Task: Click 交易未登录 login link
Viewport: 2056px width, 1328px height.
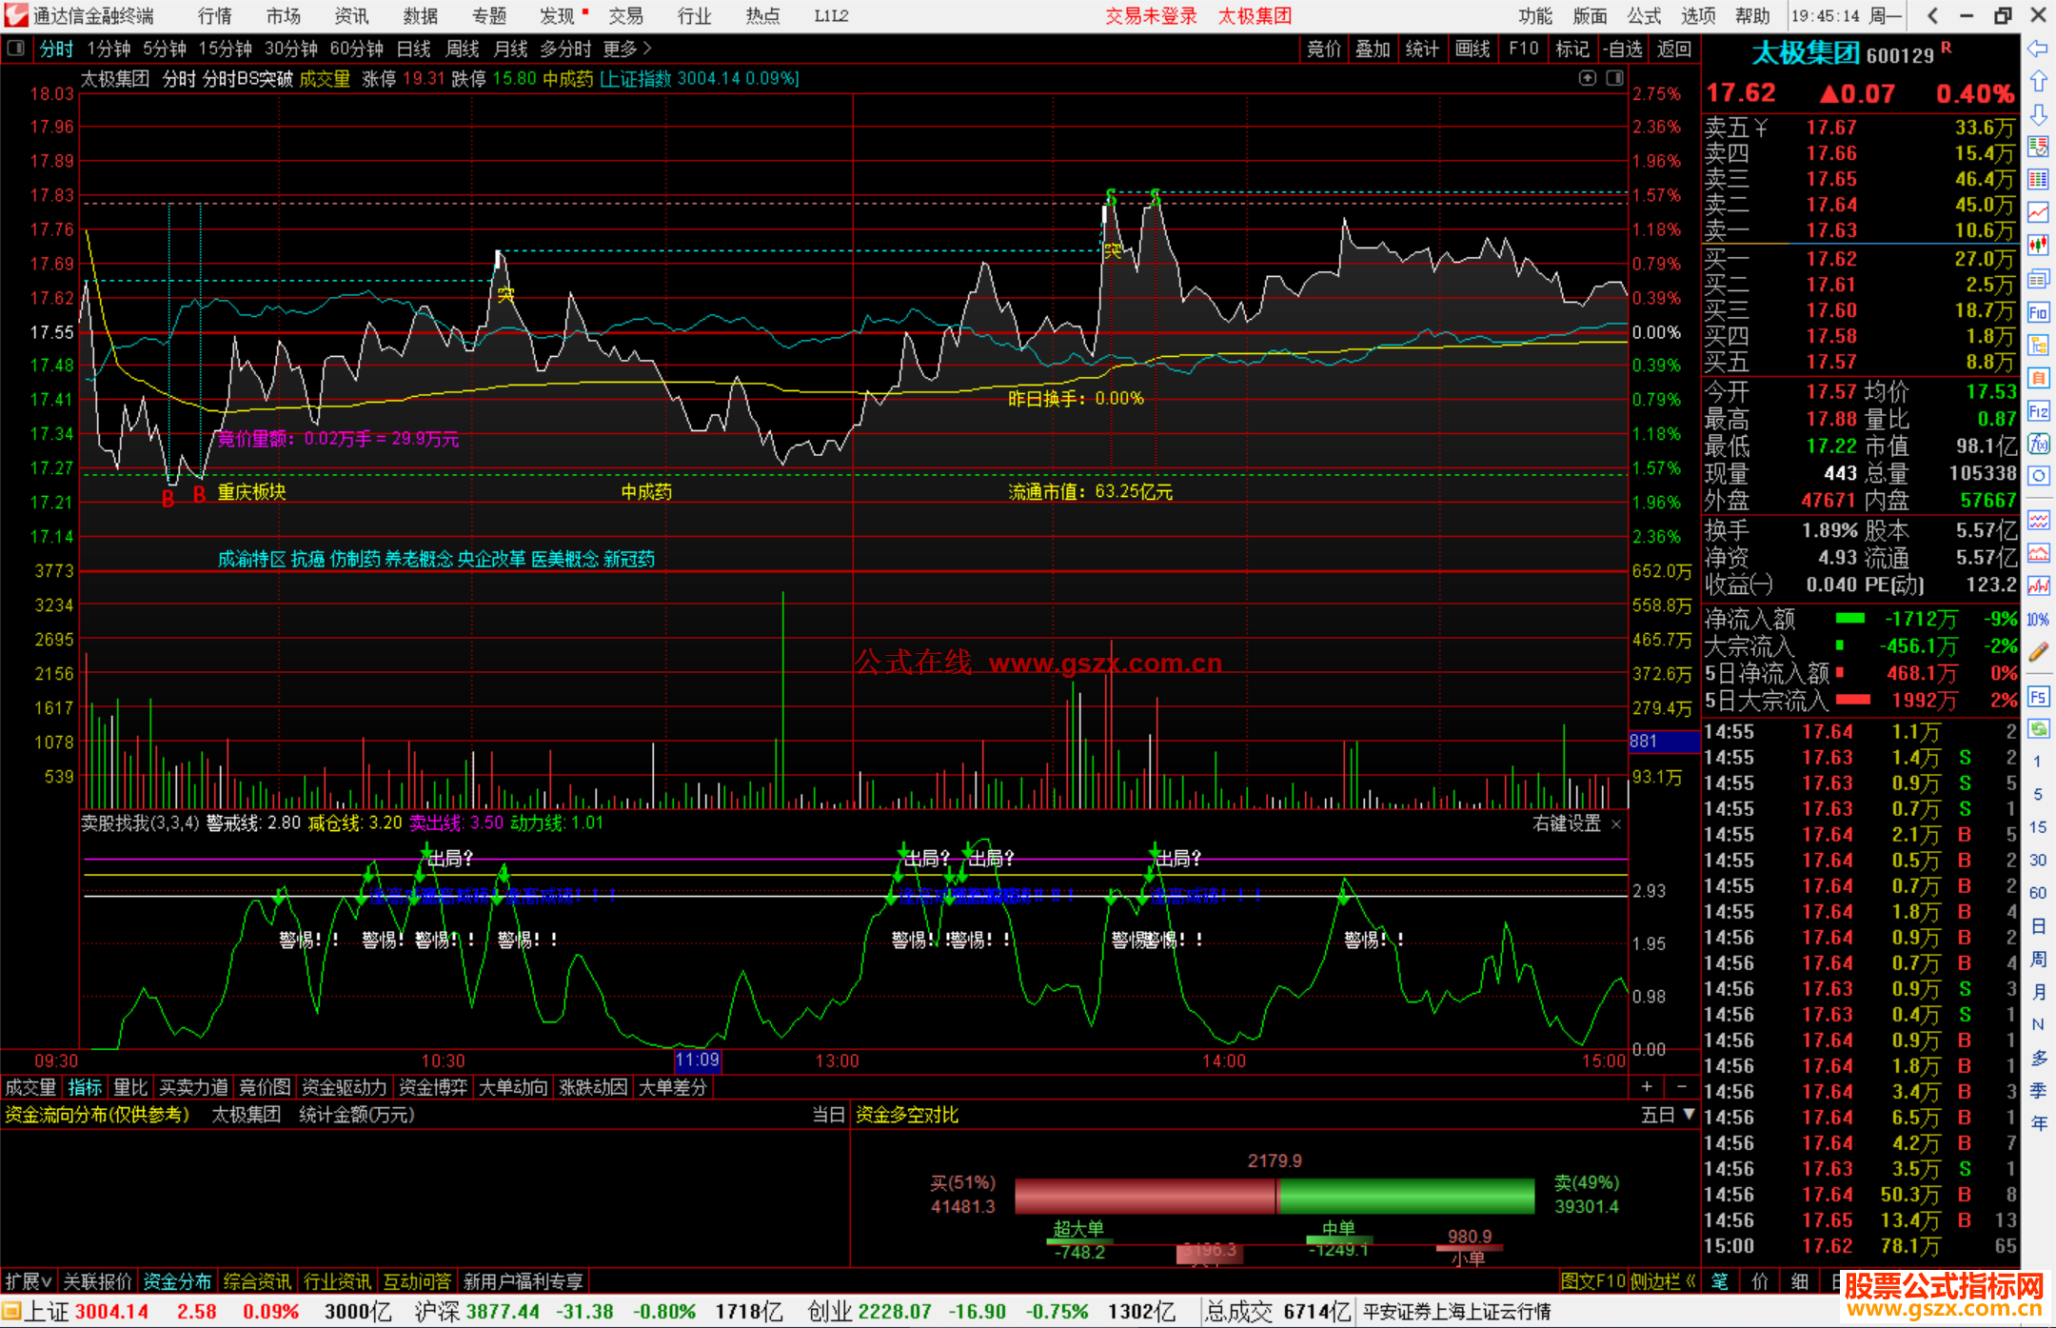Action: [1151, 16]
